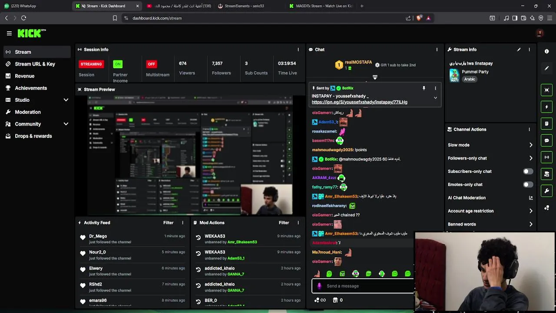Open the Pummel Party category thumbnail

[454, 76]
